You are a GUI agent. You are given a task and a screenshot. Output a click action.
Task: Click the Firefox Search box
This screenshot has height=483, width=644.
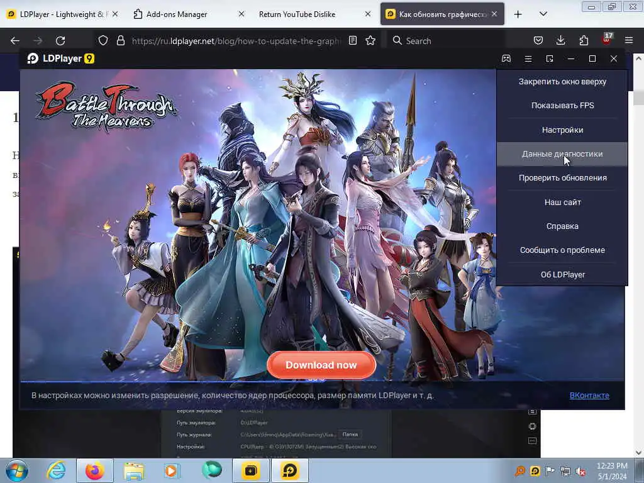(446, 41)
